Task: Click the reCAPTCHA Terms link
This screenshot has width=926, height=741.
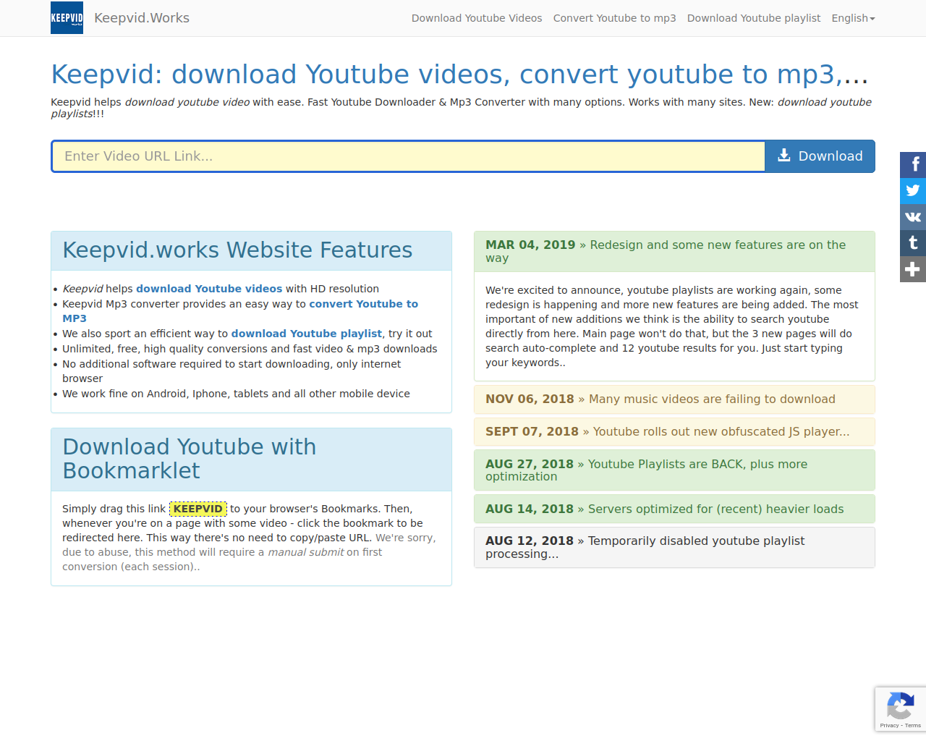Action: coord(913,725)
